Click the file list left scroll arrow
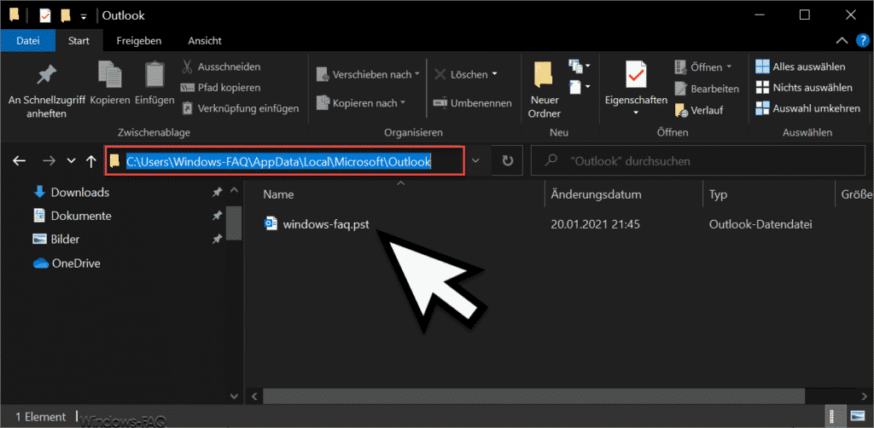874x428 pixels. [x=254, y=396]
